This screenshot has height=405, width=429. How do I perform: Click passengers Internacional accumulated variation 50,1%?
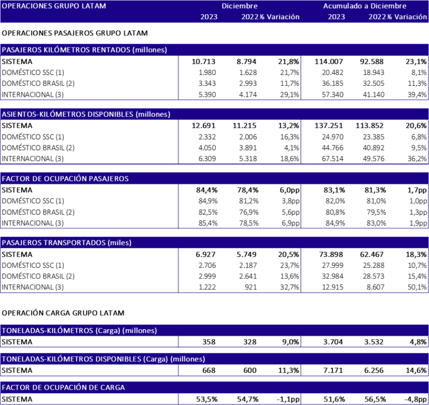tap(417, 287)
